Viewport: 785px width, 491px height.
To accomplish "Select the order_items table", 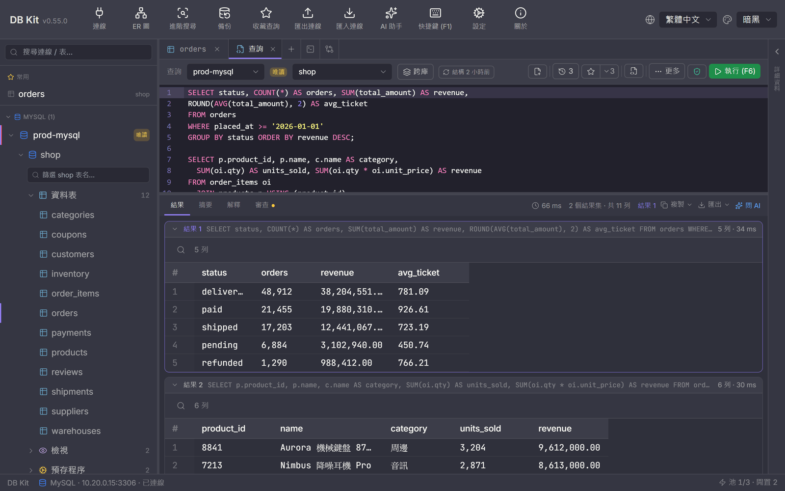I will coord(75,294).
